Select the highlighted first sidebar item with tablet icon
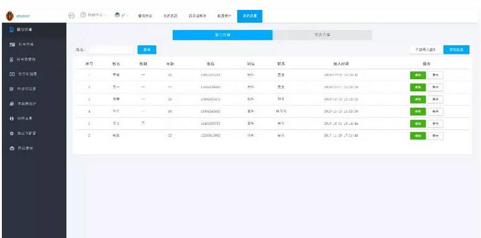Viewport: 481px width, 238px height. pos(34,30)
